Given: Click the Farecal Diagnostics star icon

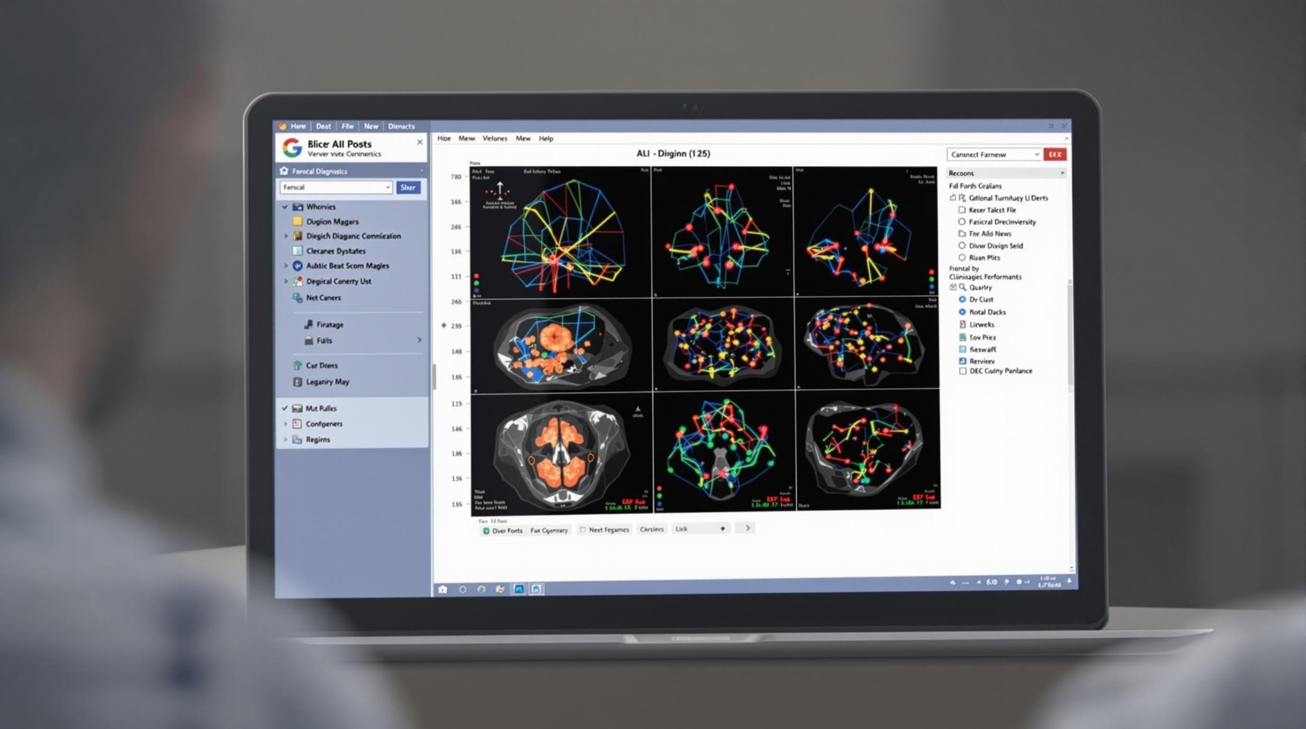Looking at the screenshot, I should [284, 171].
